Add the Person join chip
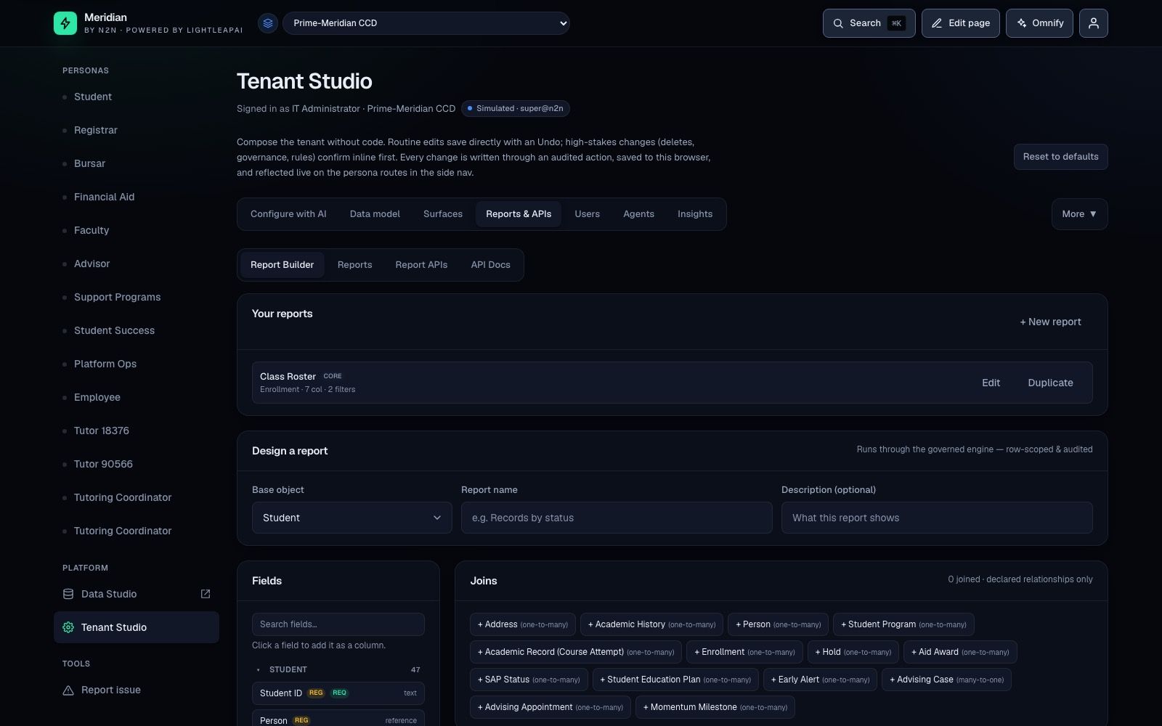The width and height of the screenshot is (1162, 726). (778, 624)
